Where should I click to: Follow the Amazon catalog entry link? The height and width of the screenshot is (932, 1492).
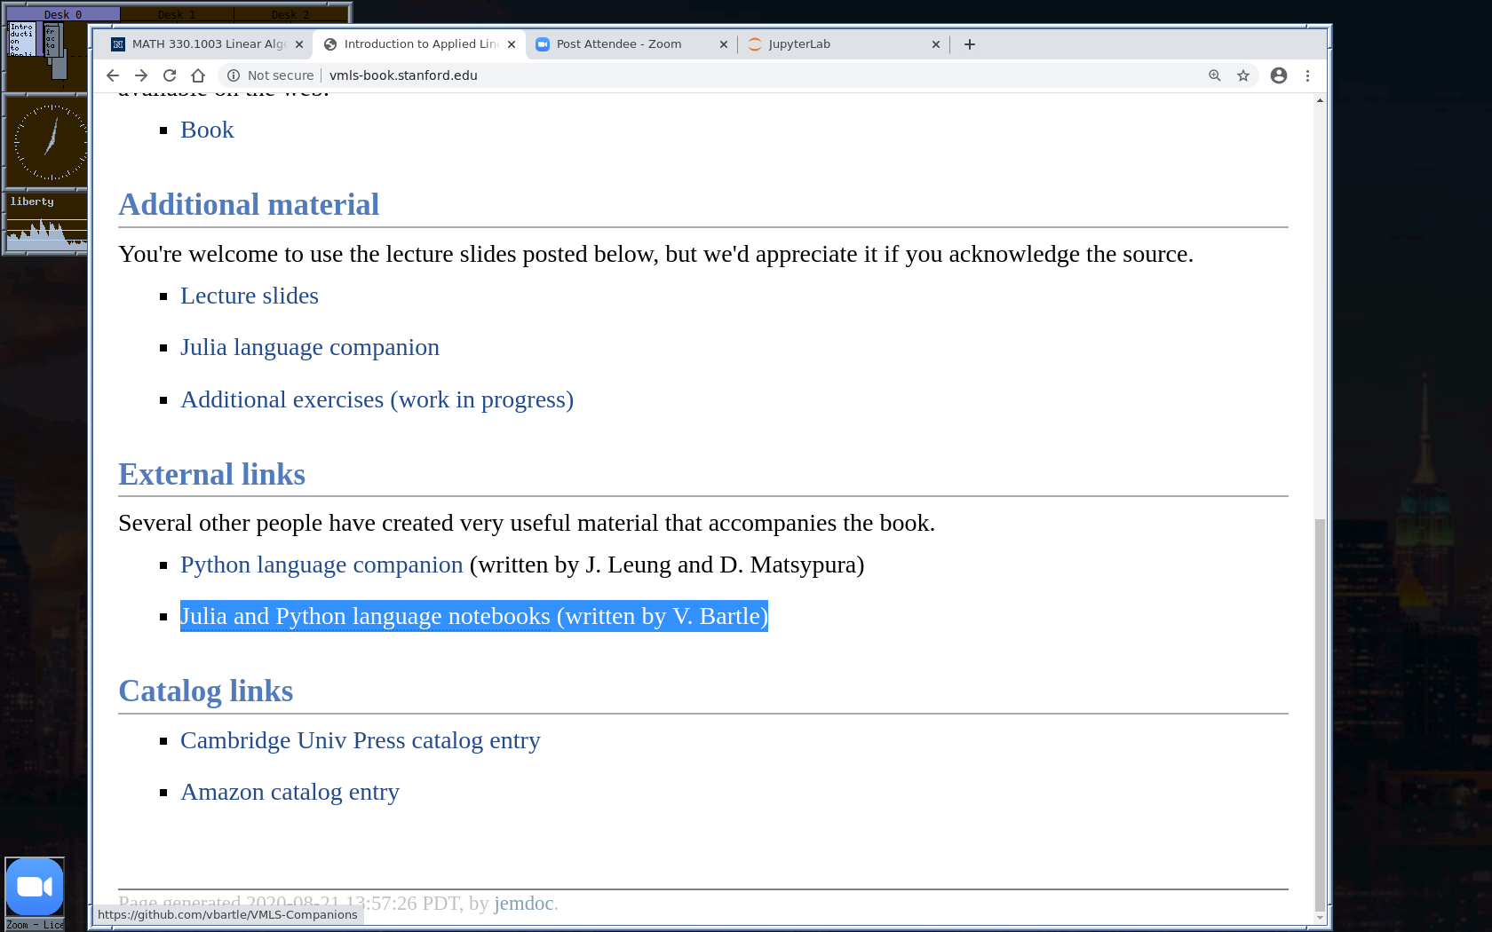290,792
